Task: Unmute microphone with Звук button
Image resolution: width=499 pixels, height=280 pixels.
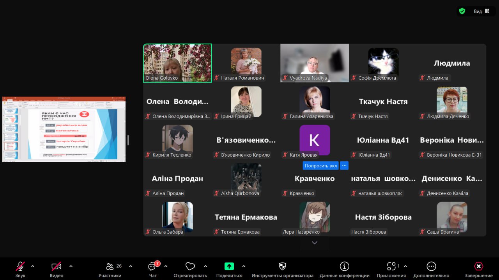Action: (x=20, y=266)
